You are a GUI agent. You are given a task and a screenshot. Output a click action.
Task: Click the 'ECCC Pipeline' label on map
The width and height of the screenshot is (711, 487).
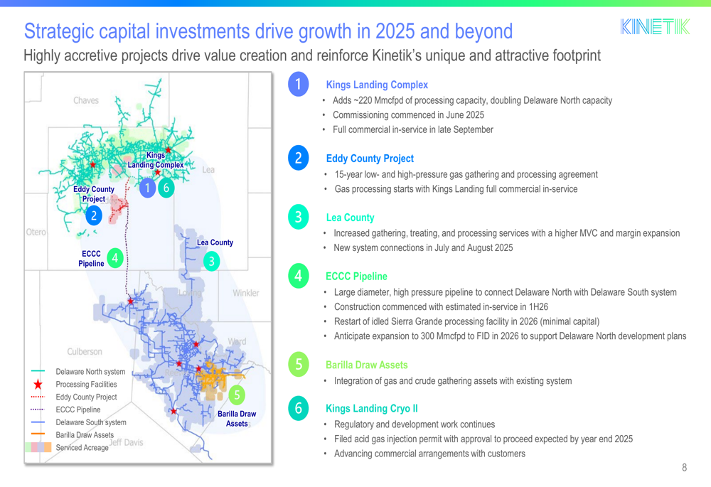(91, 259)
